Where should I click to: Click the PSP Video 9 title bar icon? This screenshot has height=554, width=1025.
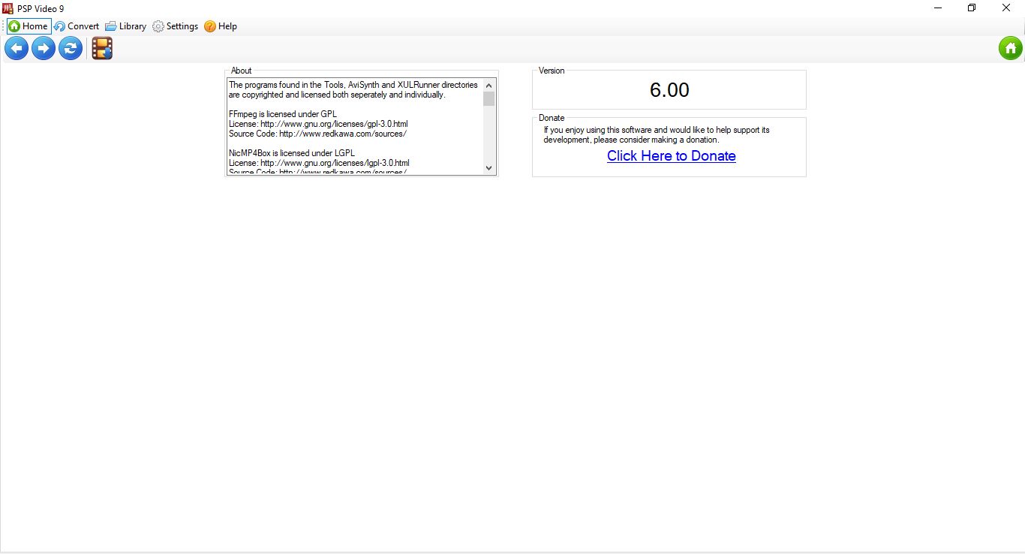[8, 8]
